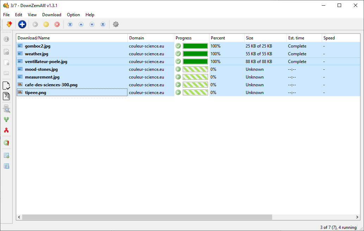Click the document with checkmark sidebar icon

pos(6,86)
